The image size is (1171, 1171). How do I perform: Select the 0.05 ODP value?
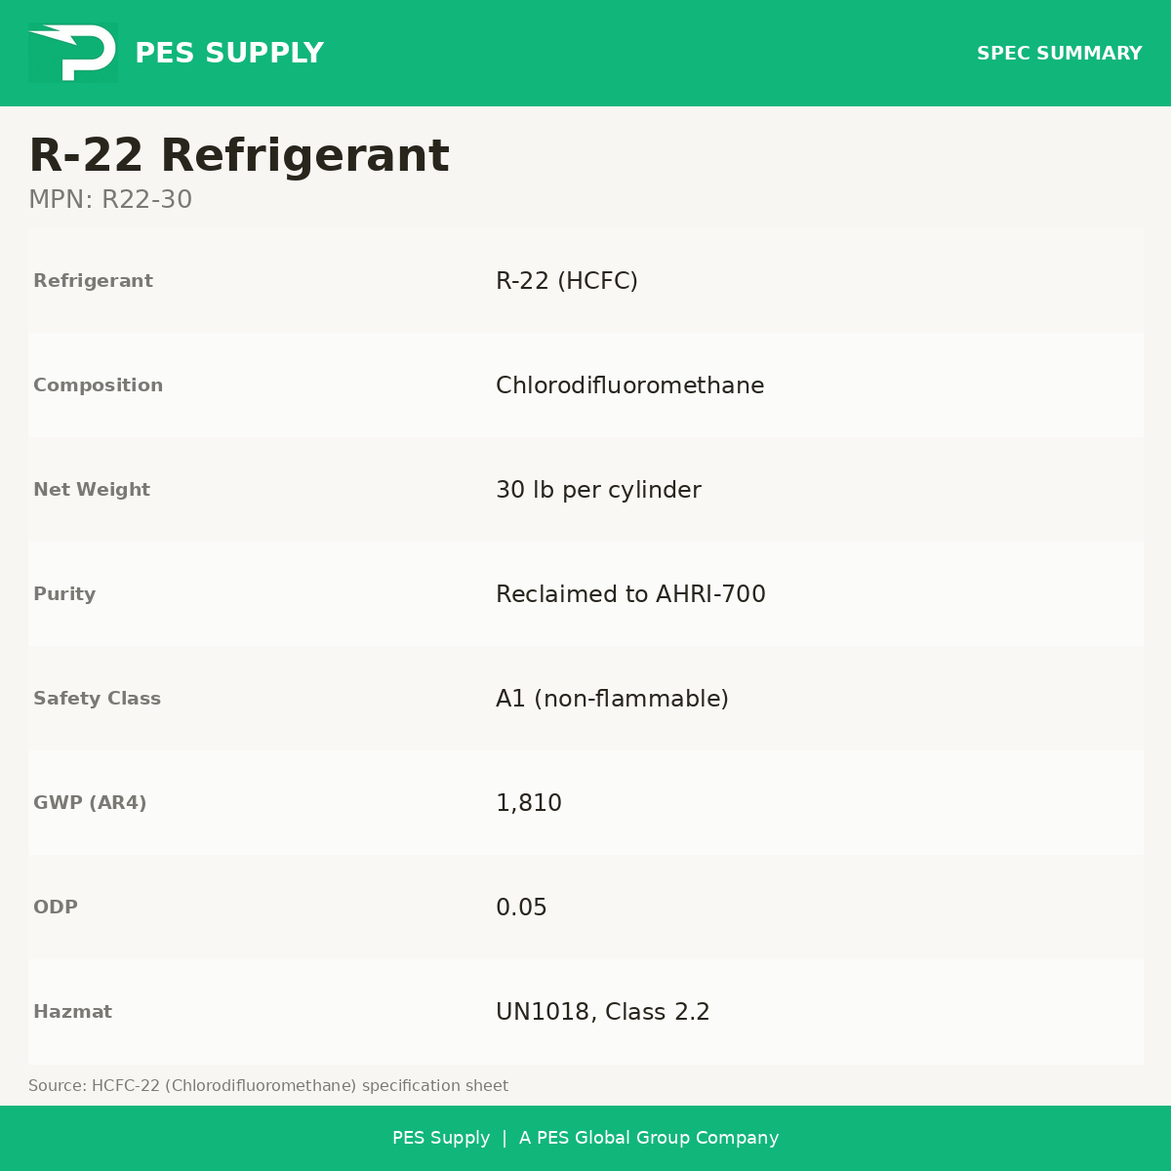tap(521, 908)
